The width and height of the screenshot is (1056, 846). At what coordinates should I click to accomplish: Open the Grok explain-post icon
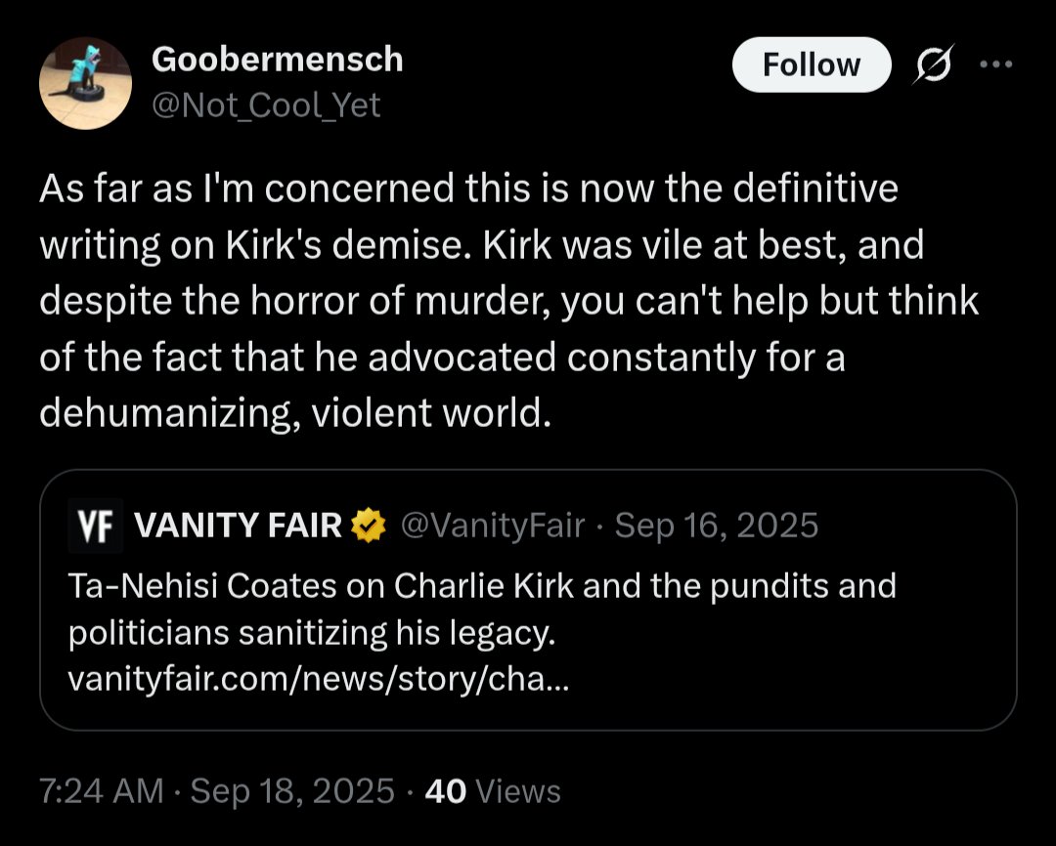[x=934, y=64]
